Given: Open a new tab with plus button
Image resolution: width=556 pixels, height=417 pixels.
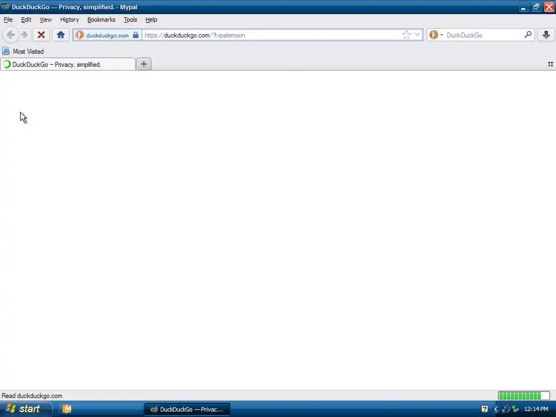Looking at the screenshot, I should [143, 64].
